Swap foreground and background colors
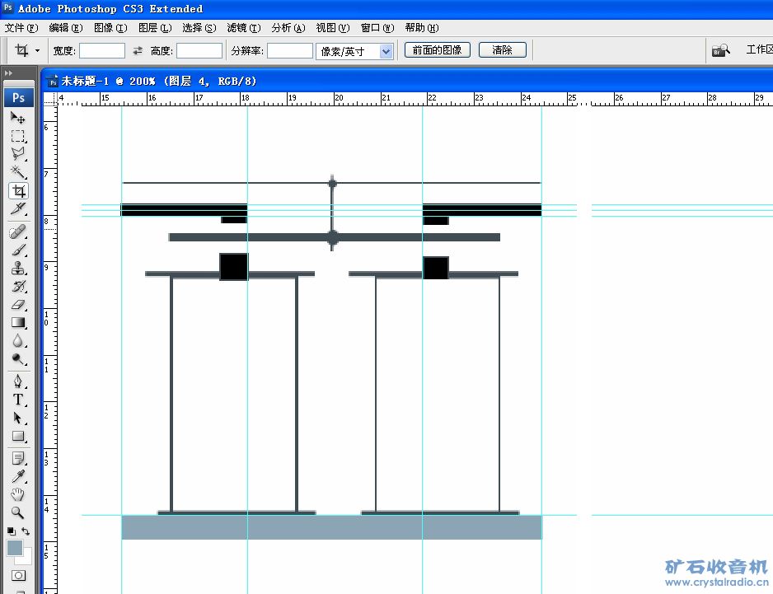Screen dimensions: 773x594 [x=26, y=531]
